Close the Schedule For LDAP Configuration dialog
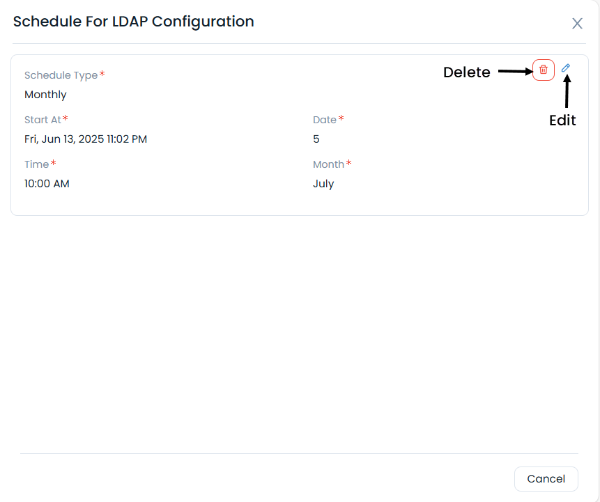 tap(577, 24)
